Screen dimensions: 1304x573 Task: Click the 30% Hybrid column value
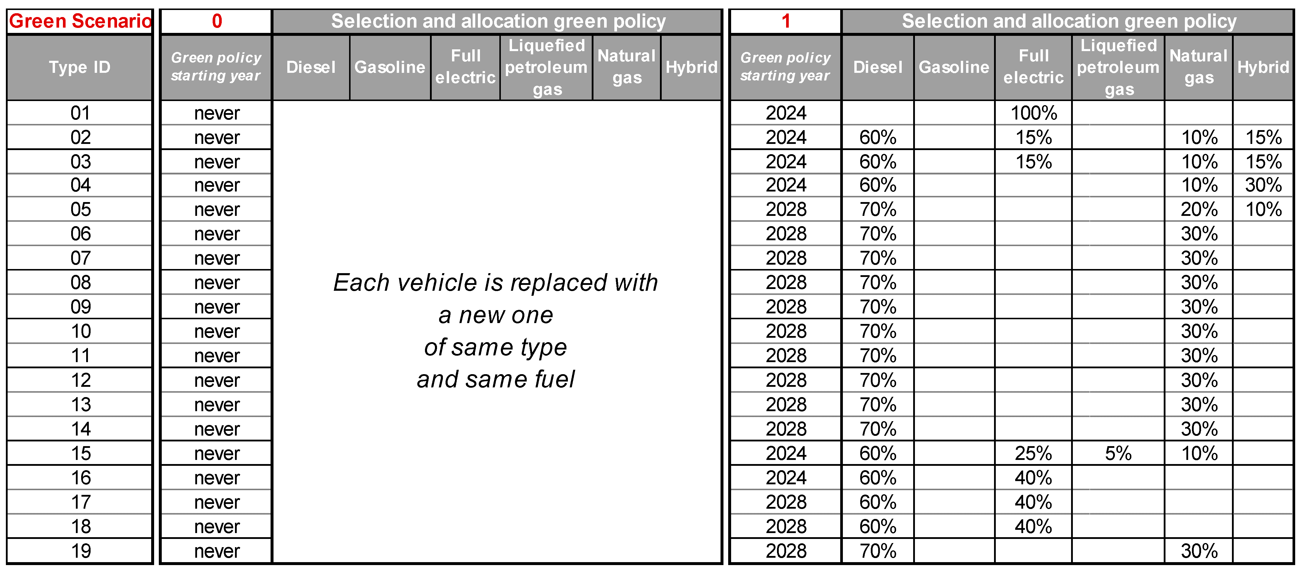point(1263,185)
